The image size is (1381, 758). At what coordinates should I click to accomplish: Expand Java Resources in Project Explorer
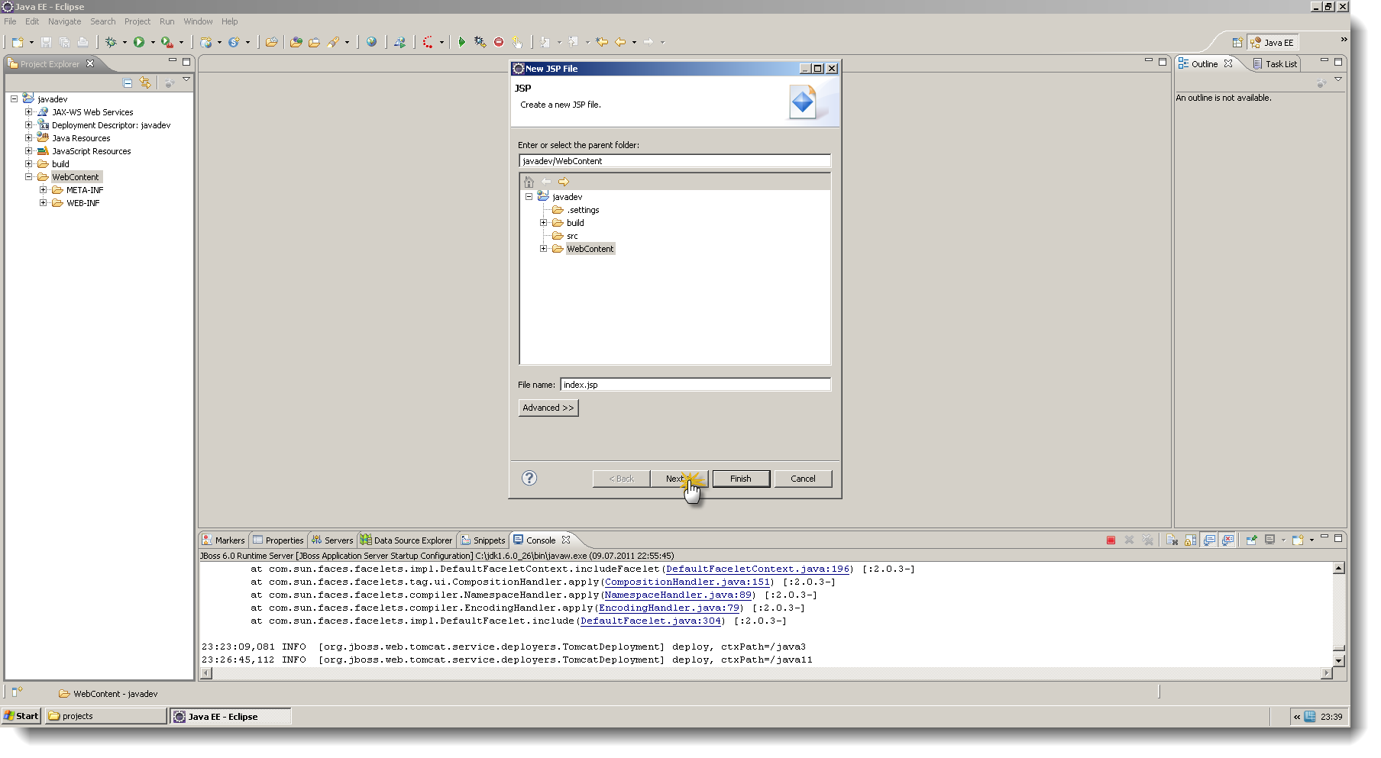click(29, 137)
